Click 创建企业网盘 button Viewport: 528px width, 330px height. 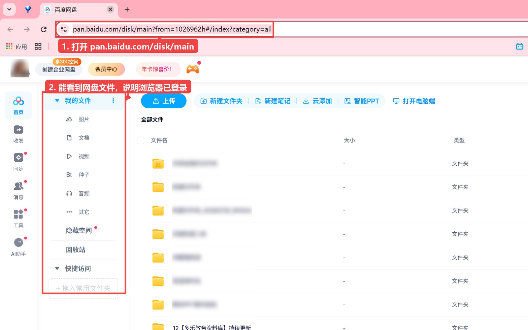59,69
